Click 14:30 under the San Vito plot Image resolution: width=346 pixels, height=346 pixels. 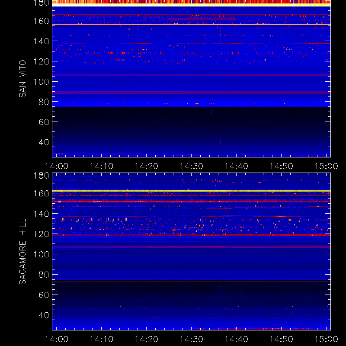(191, 166)
